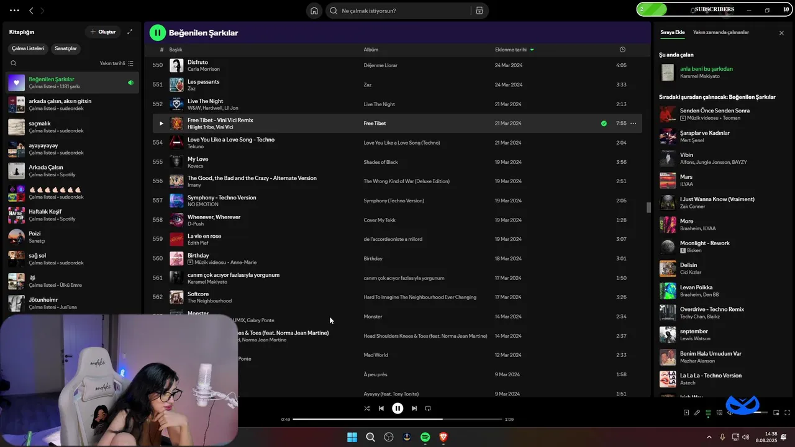Pause playback in the bottom player bar
Screen dimensions: 795x447
tap(397, 409)
